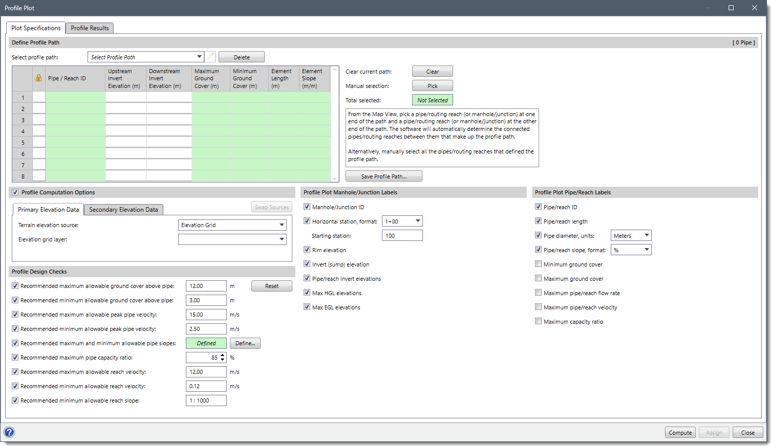Click the Compute button
The image size is (771, 446).
coord(680,432)
